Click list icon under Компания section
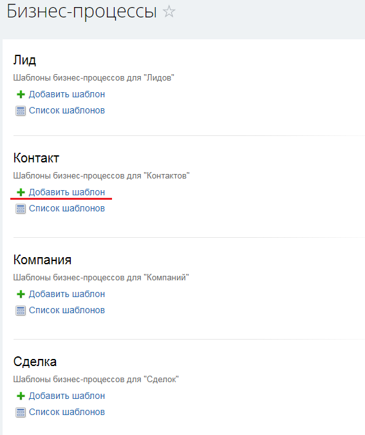365x435 pixels. 21,311
